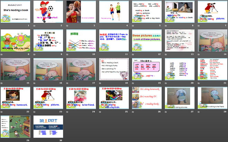Select slide 4 showing two runners
This screenshot has height=142, width=228.
point(114,12)
